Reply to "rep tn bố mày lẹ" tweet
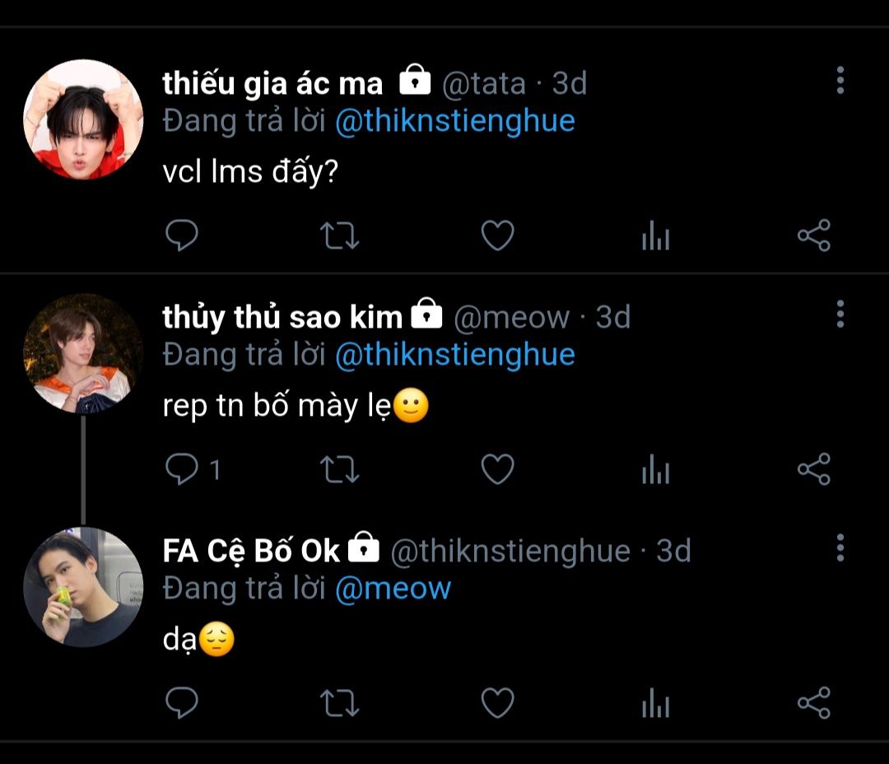889x764 pixels. tap(182, 469)
